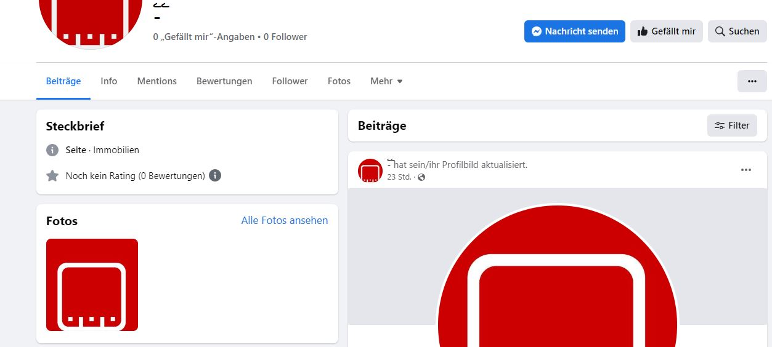
Task: Click the 0 „Gefällt mir“-Angaben text
Action: tap(204, 37)
